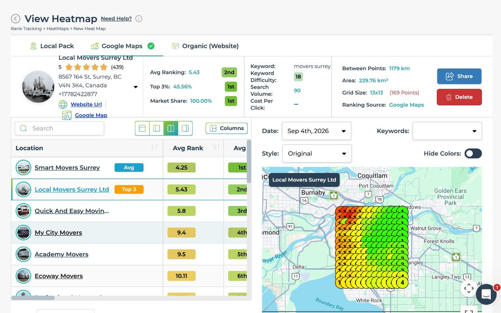The width and height of the screenshot is (501, 313).
Task: Select the first table layout icon
Action: pyautogui.click(x=142, y=128)
